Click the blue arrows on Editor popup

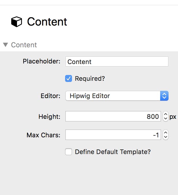coord(164,96)
